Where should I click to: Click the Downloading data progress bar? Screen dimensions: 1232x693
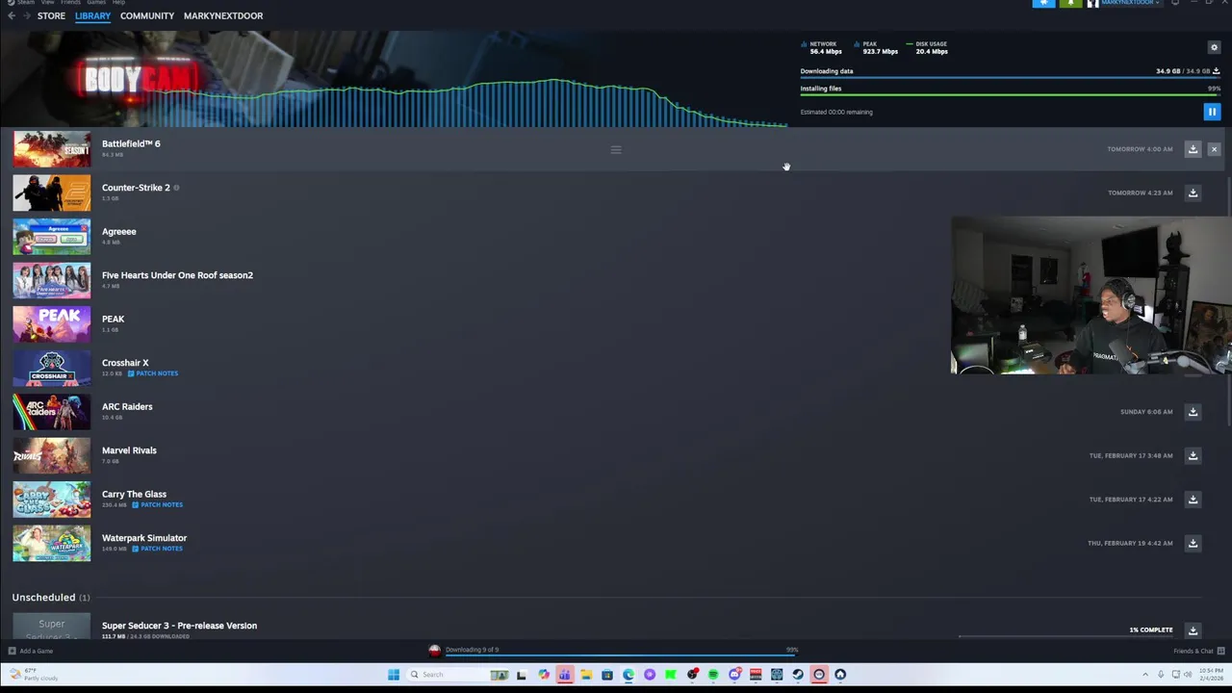(x=1011, y=77)
